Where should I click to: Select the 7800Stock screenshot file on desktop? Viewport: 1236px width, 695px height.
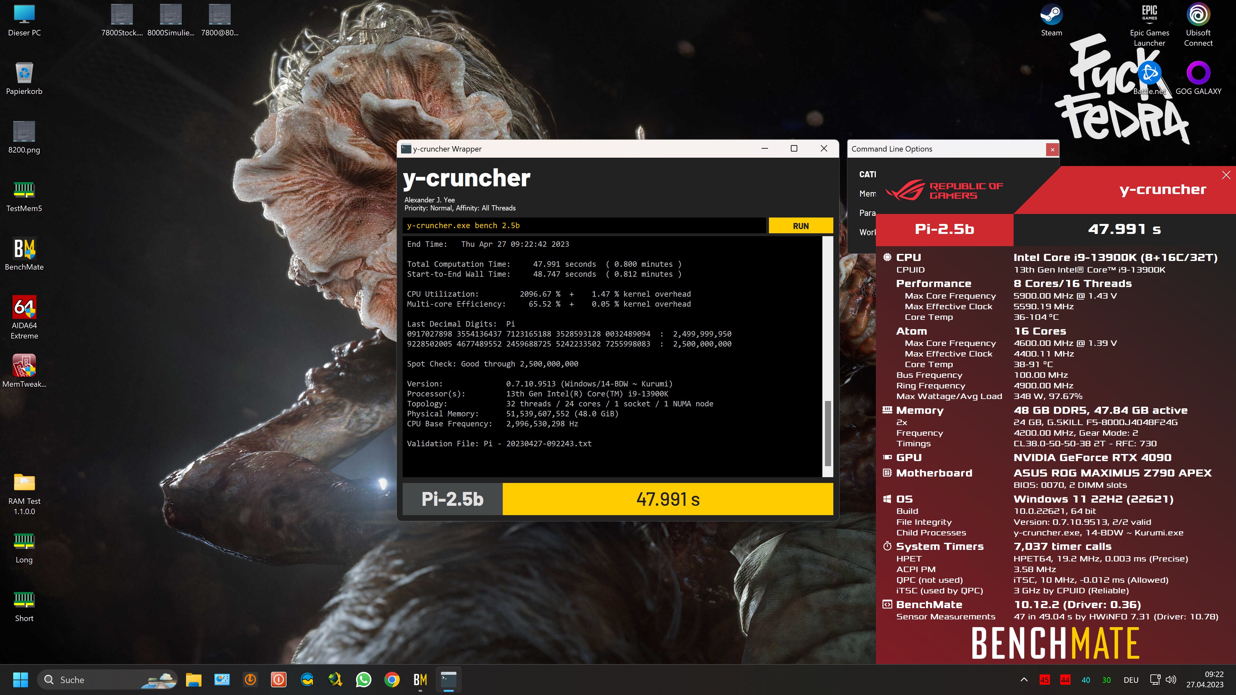(122, 21)
